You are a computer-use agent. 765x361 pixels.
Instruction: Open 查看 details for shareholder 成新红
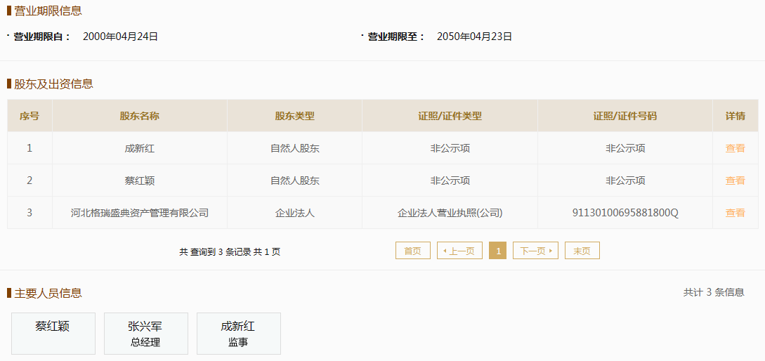point(735,148)
